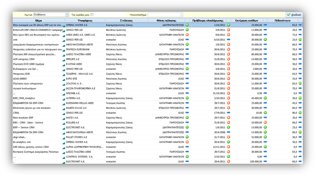Click the revenue value 52.000,00
315x175 pixels.
(256, 137)
